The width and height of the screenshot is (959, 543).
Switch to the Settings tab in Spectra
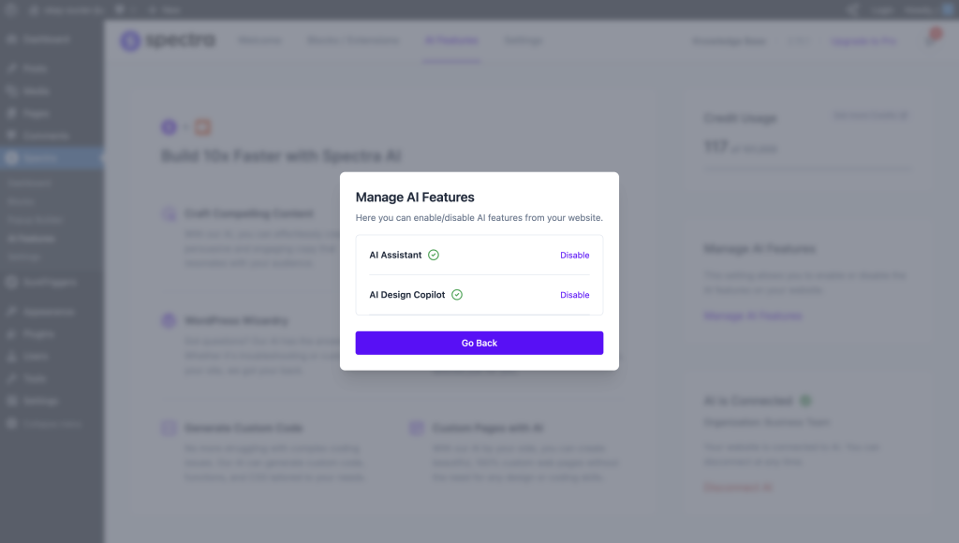[x=524, y=41]
